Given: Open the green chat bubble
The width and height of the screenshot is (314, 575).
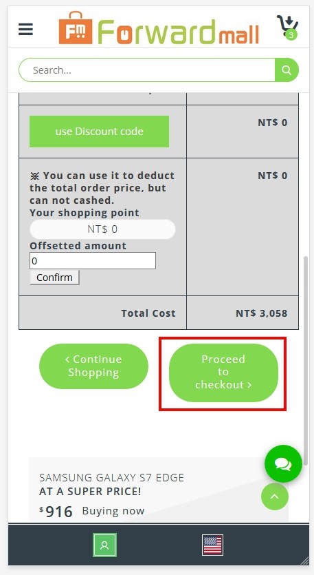Looking at the screenshot, I should [x=283, y=463].
